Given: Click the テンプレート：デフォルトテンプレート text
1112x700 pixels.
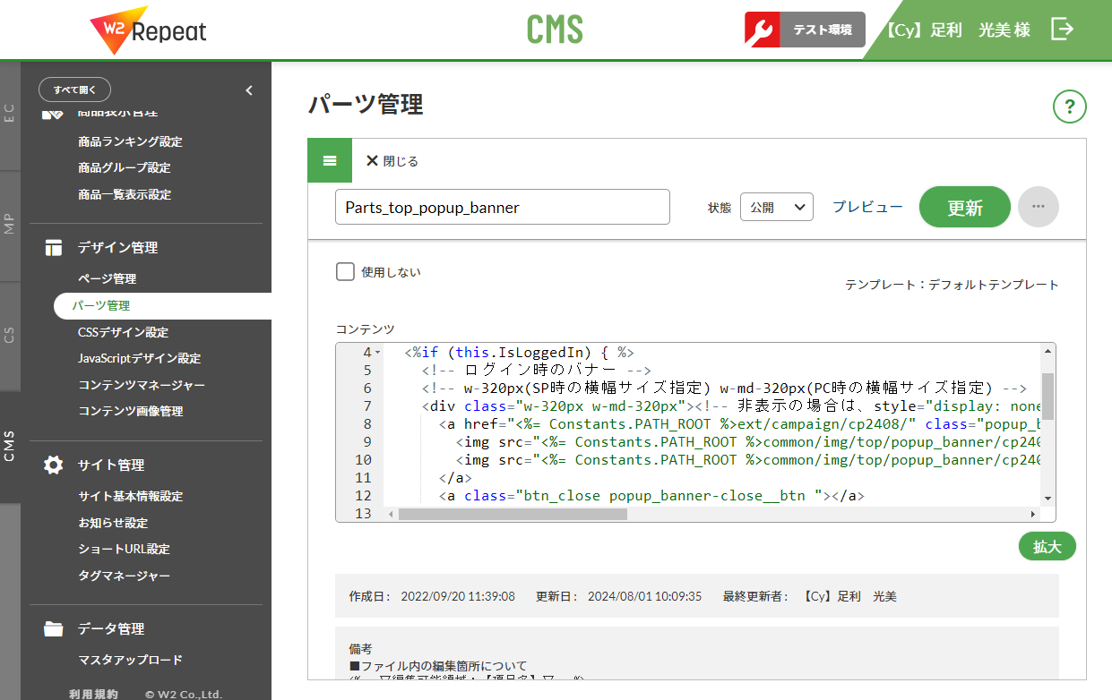Looking at the screenshot, I should tap(952, 285).
